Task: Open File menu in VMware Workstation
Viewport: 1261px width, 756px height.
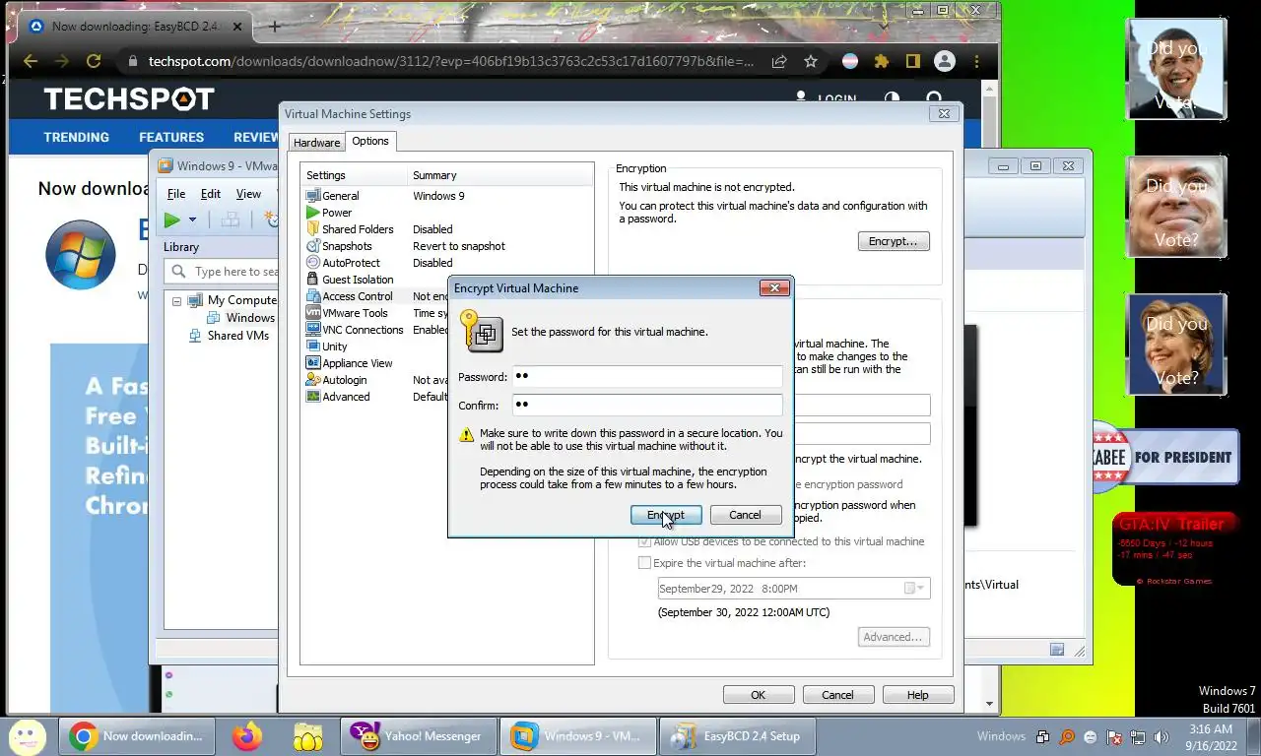Action: pos(176,194)
